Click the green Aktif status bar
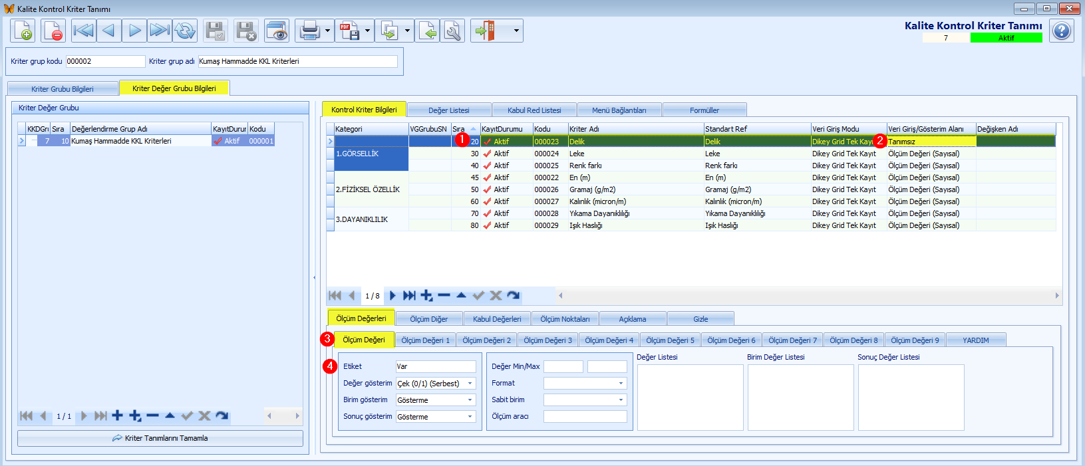 pyautogui.click(x=1006, y=38)
